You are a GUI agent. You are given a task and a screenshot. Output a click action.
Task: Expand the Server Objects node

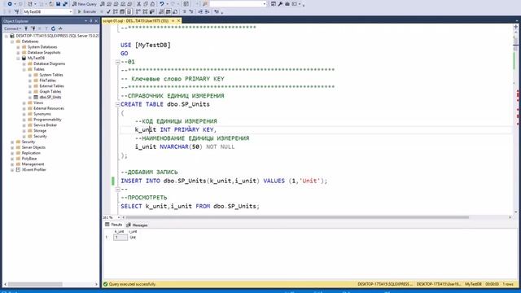click(12, 147)
